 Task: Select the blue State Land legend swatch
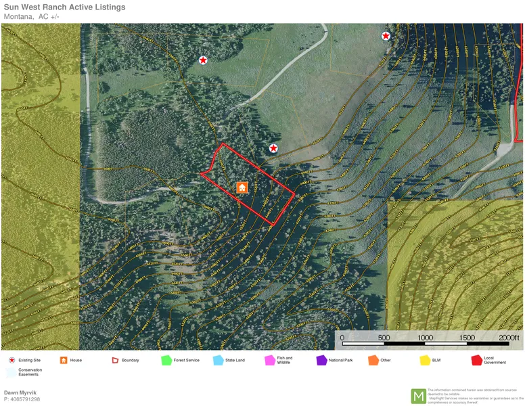tap(218, 360)
